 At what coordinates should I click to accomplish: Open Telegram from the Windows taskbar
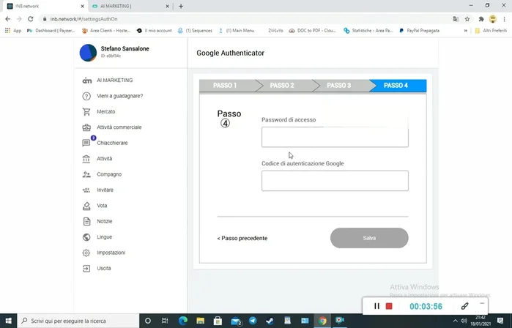[253, 321]
